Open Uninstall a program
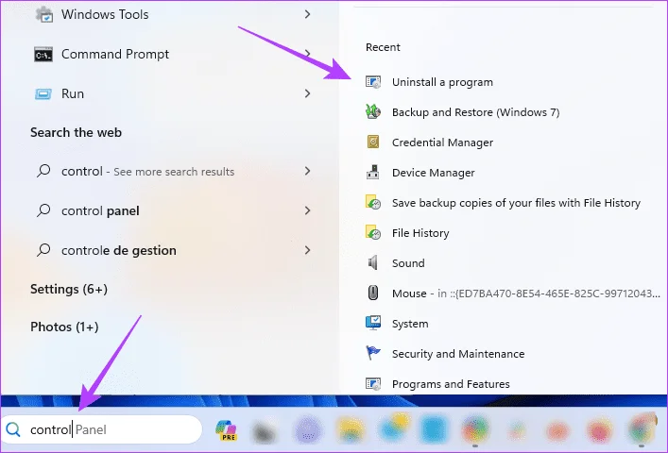668x453 pixels. point(442,82)
